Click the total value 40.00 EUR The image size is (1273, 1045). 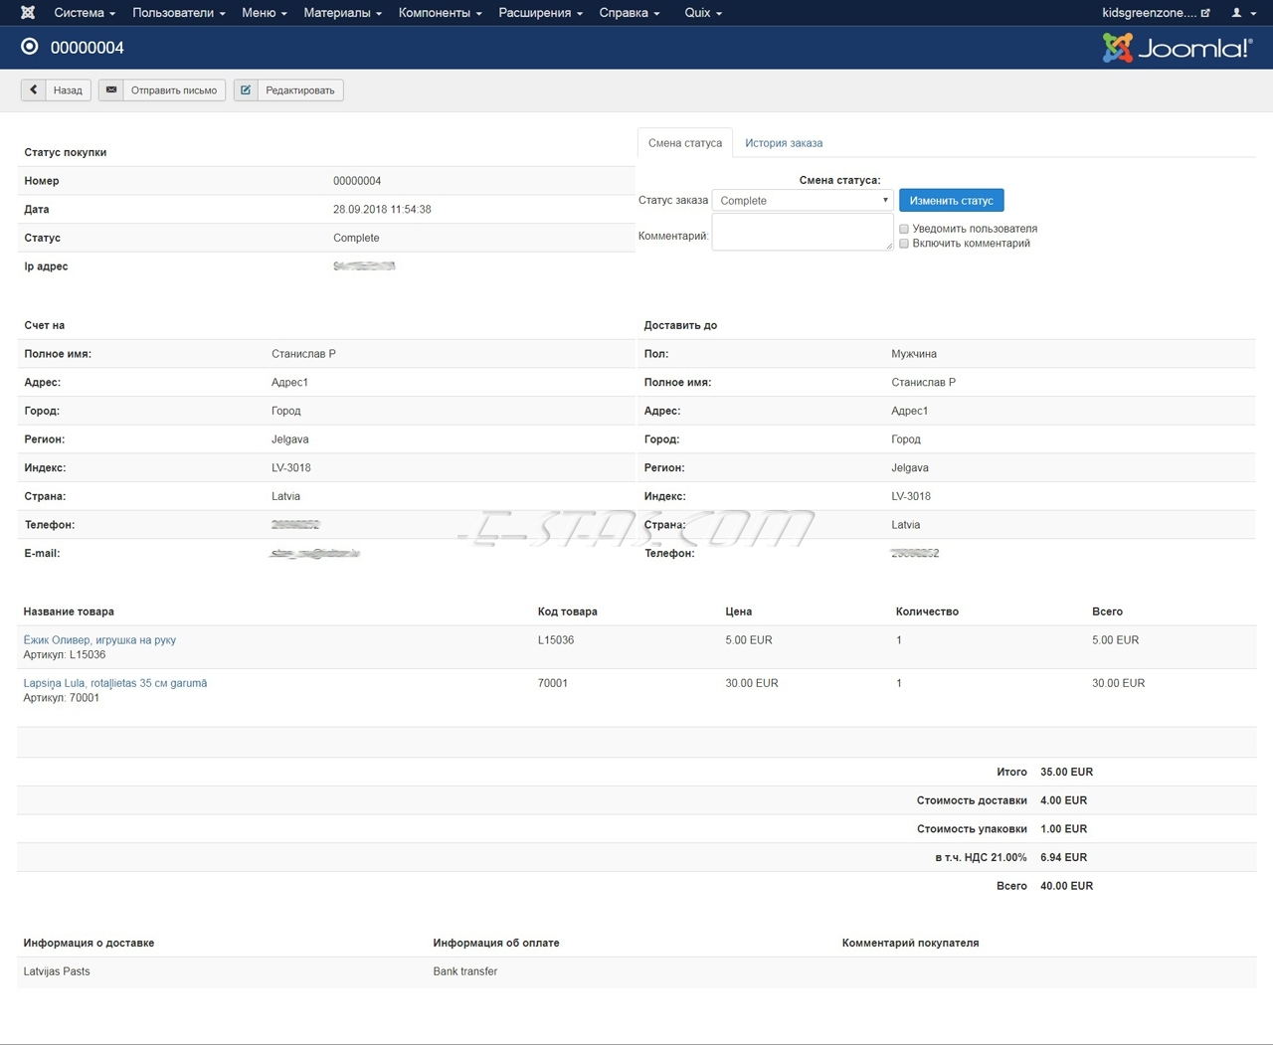pos(1066,886)
